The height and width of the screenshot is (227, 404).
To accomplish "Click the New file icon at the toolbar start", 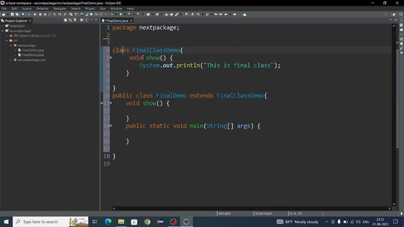I will click(4, 15).
